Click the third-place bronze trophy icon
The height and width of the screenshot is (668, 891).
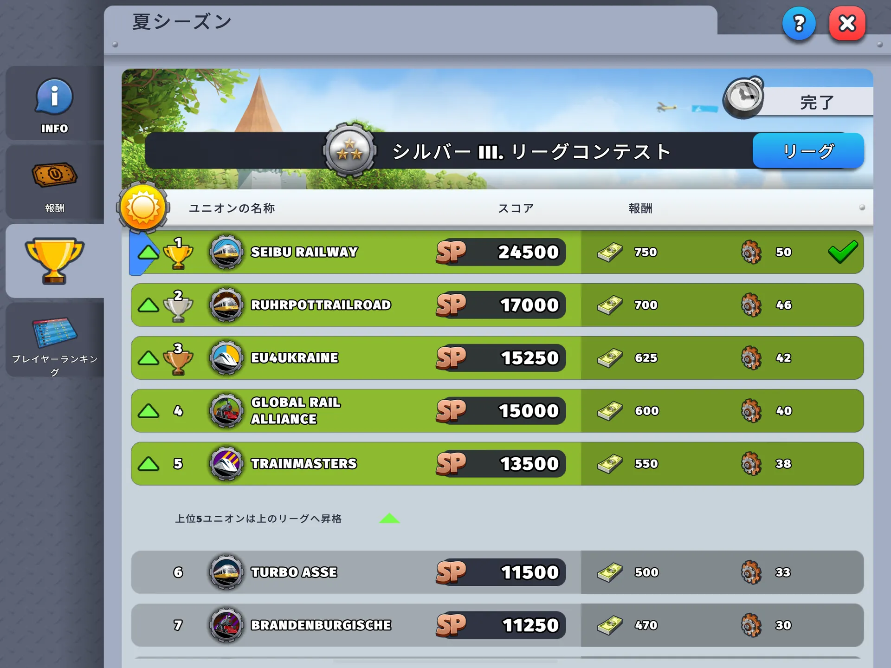click(x=178, y=360)
